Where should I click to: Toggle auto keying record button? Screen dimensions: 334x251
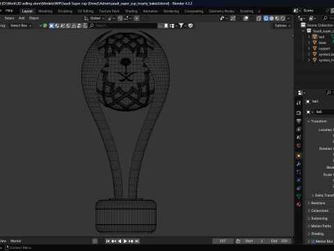pyautogui.click(x=95, y=241)
